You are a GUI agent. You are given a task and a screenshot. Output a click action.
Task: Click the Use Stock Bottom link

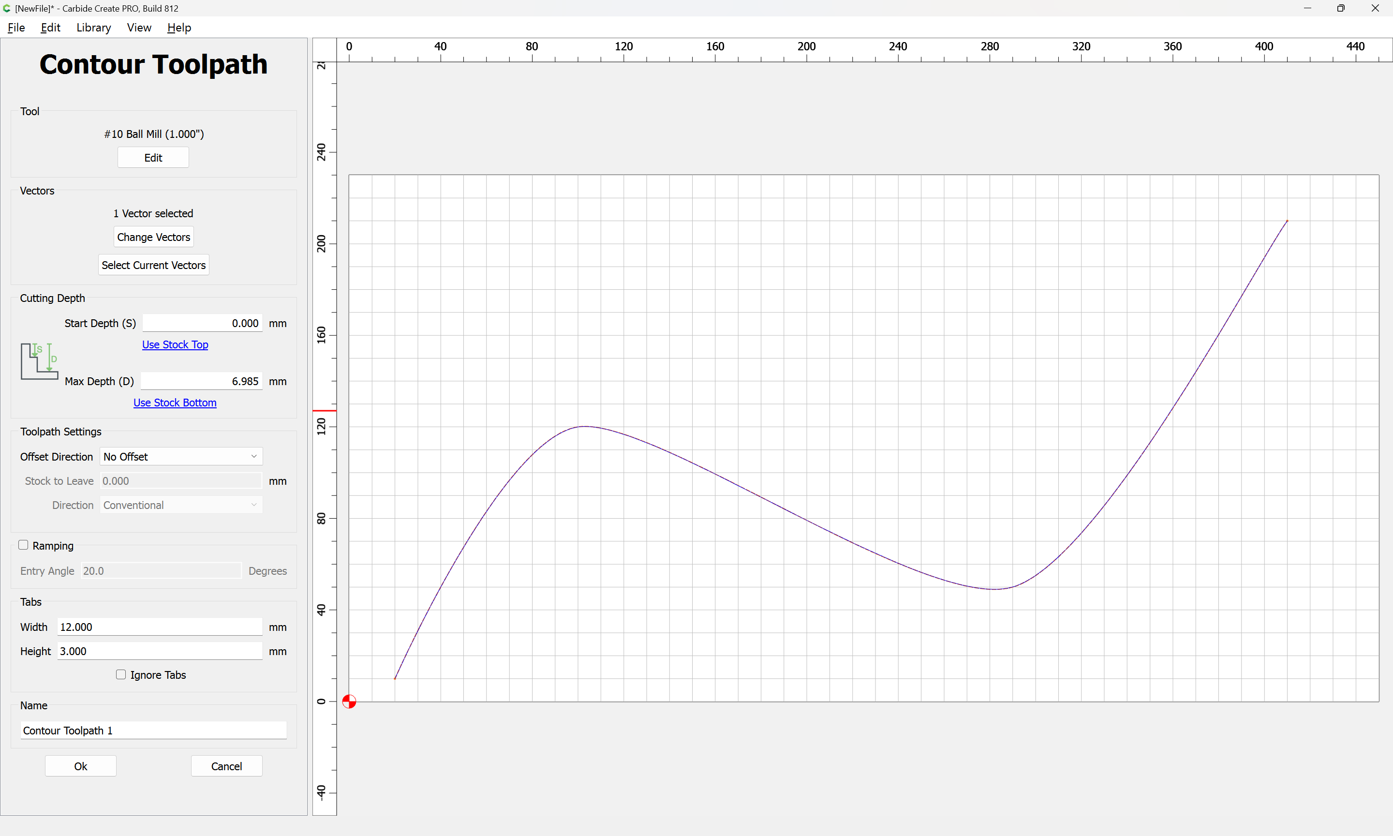pos(175,402)
